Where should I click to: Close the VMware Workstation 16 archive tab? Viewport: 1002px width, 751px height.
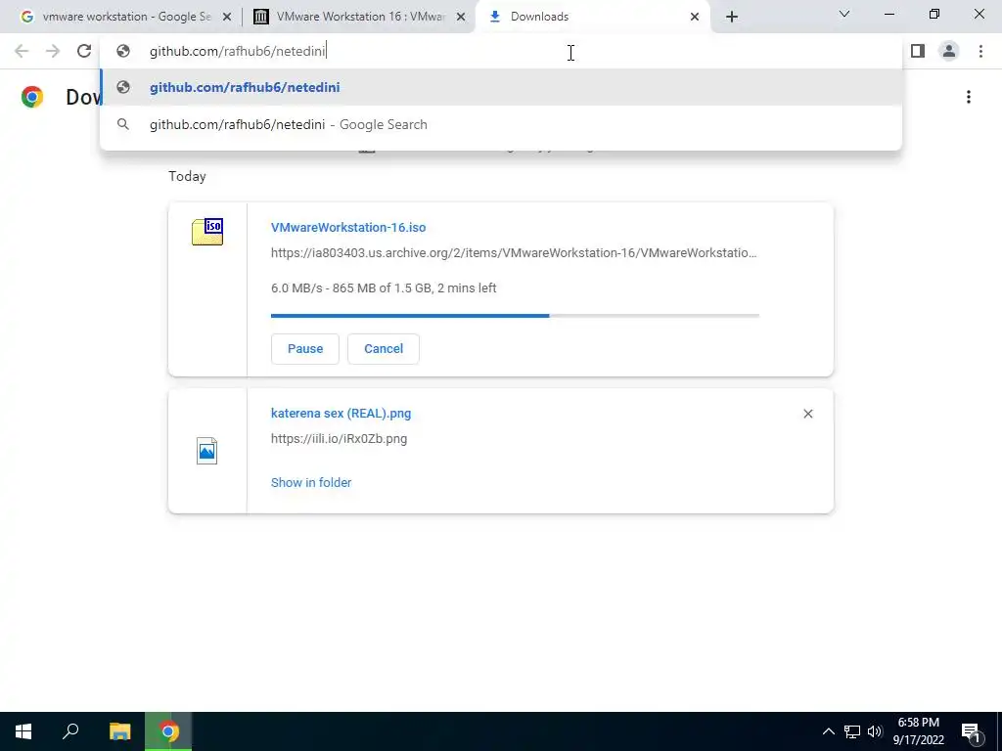point(461,18)
